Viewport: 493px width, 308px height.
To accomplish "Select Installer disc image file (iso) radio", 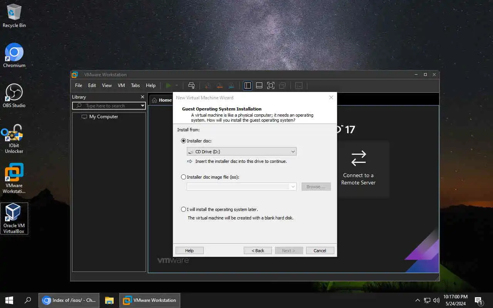I will point(183,177).
